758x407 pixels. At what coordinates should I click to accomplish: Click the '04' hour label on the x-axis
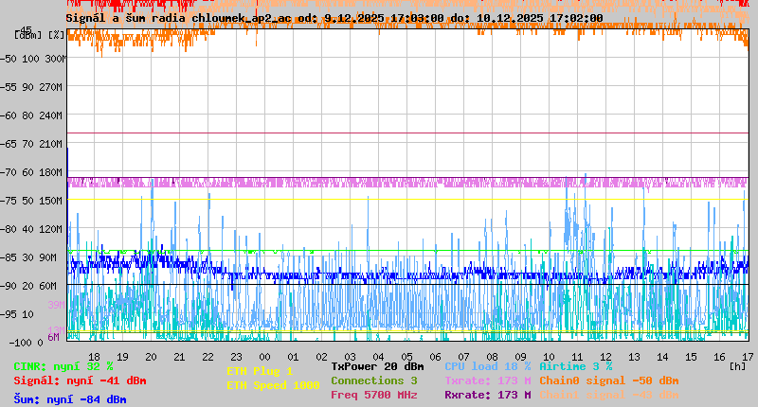pos(378,357)
